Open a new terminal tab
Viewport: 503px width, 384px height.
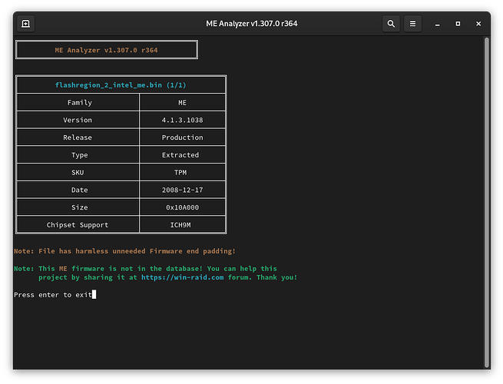(25, 24)
